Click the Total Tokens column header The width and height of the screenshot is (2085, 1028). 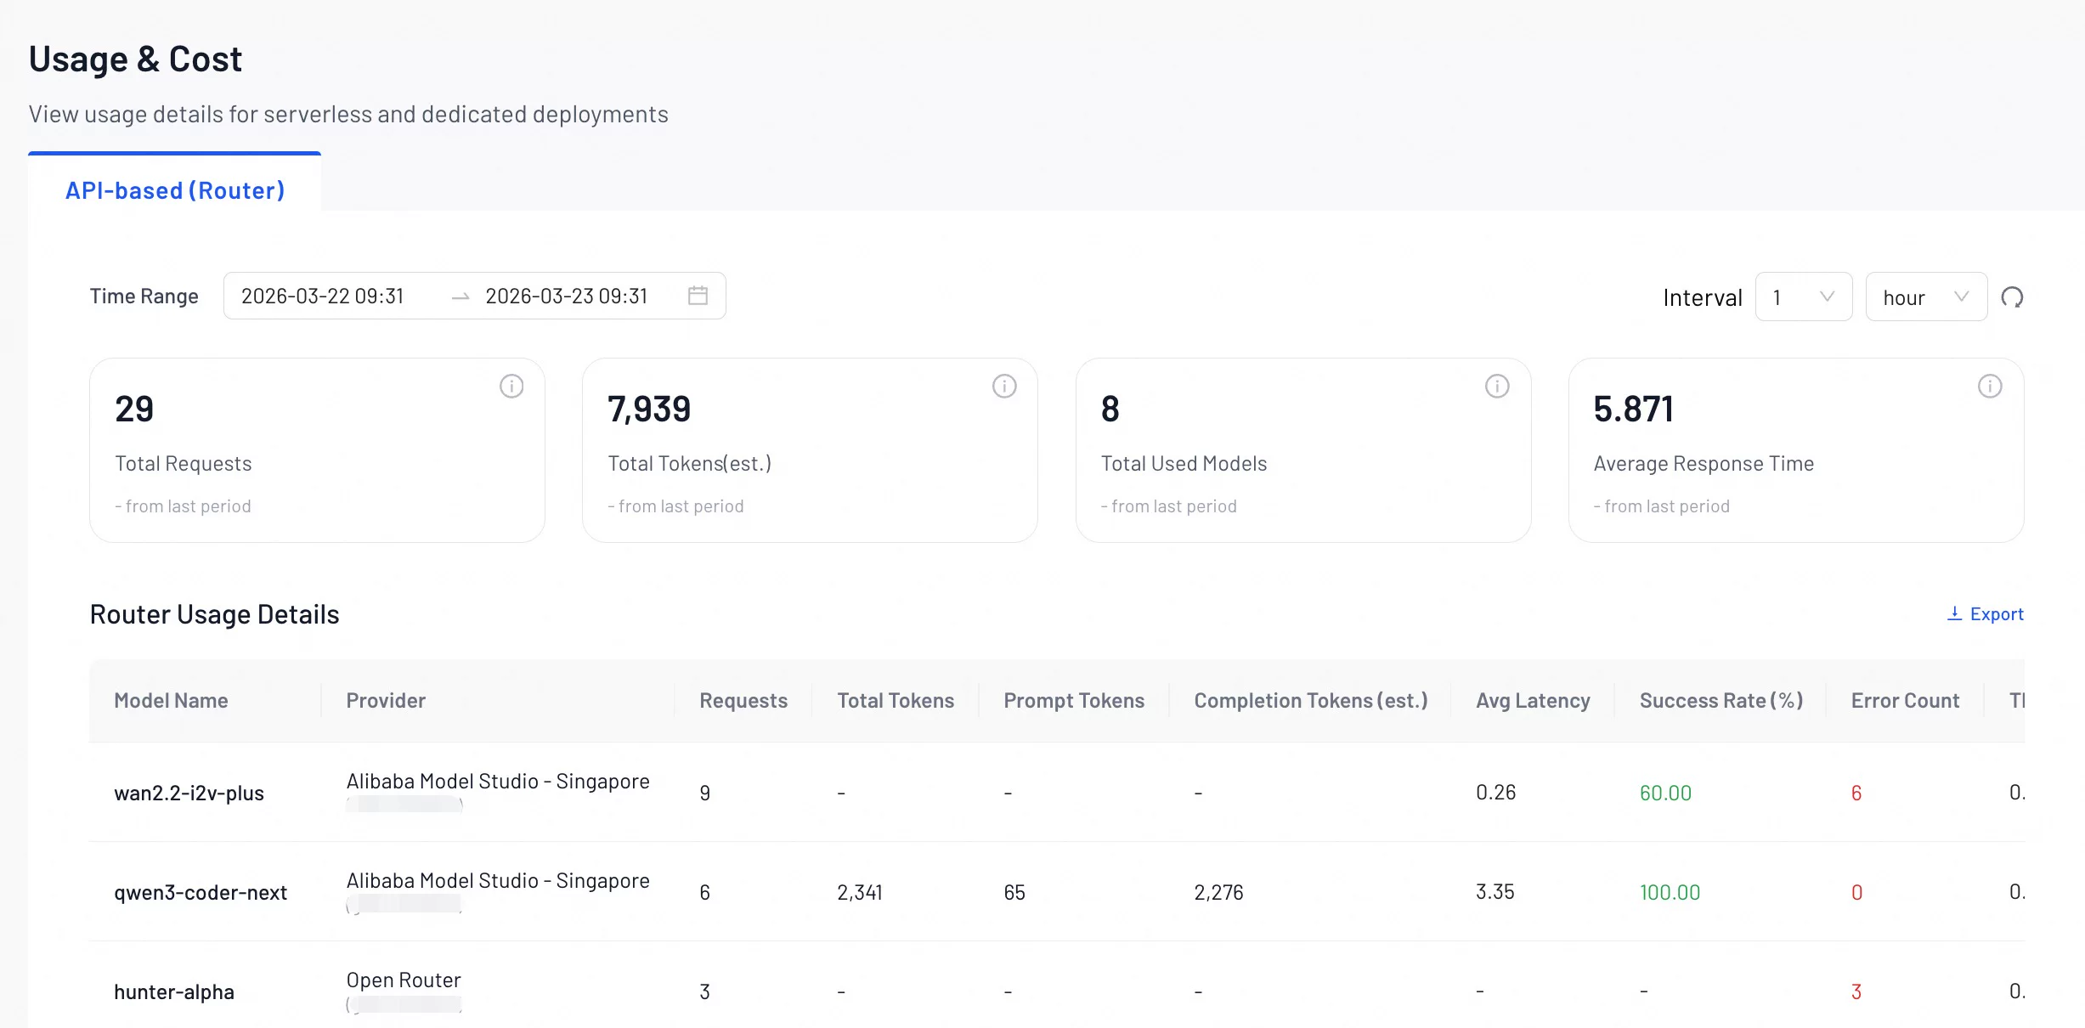(x=896, y=701)
